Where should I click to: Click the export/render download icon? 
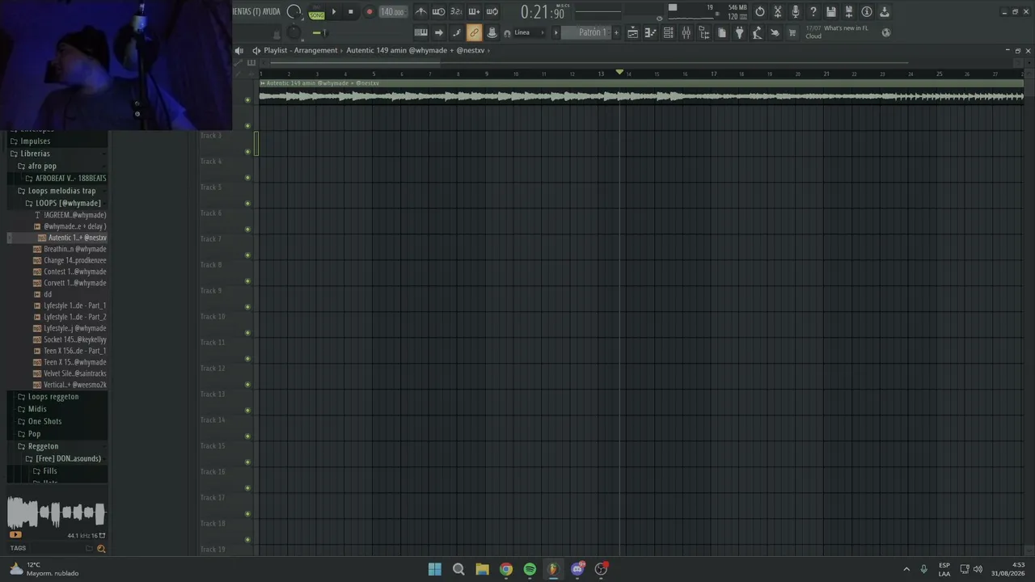[885, 11]
